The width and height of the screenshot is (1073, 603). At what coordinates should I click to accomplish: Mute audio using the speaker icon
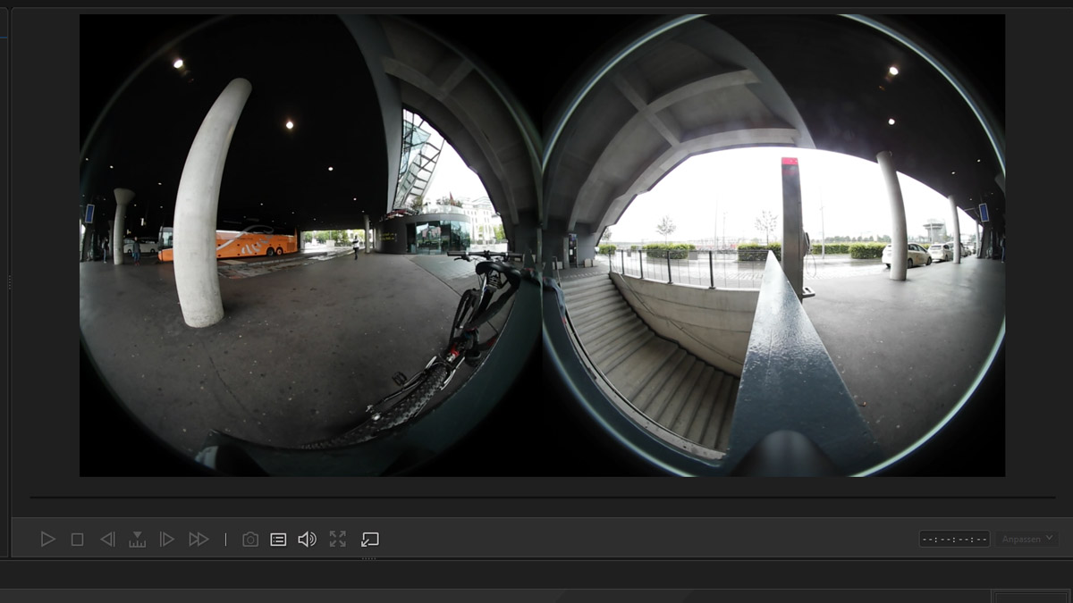(307, 540)
